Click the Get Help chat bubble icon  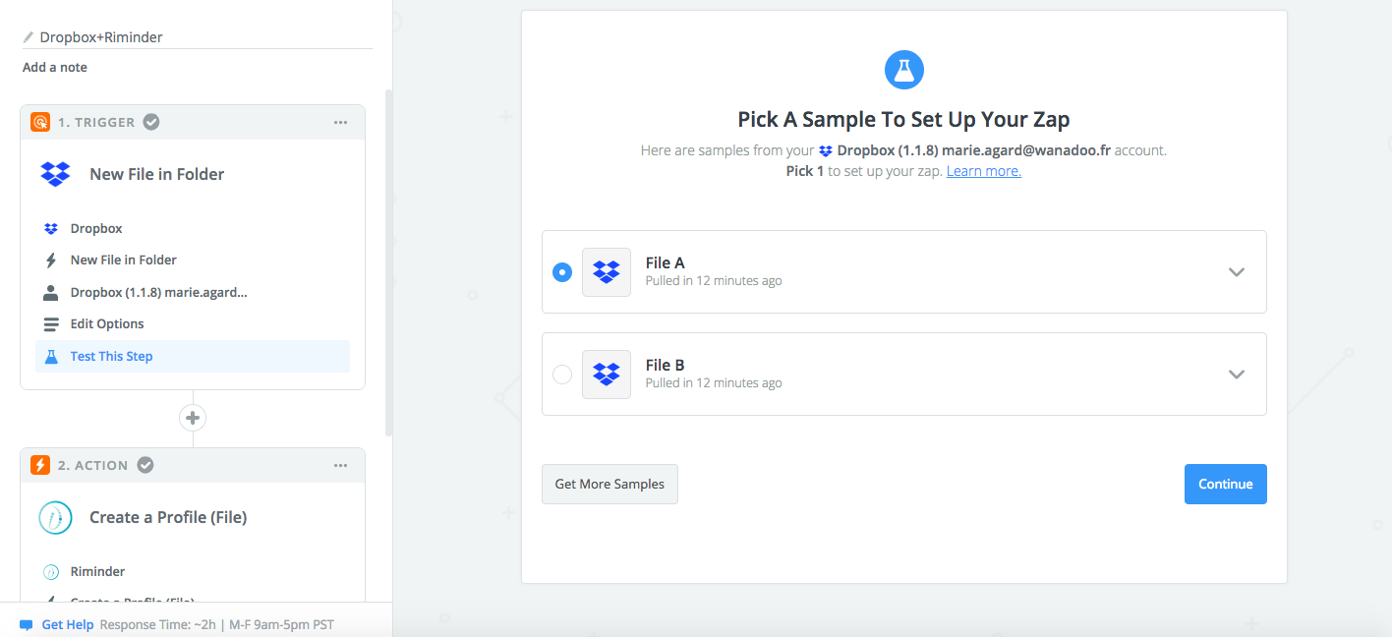pos(27,624)
